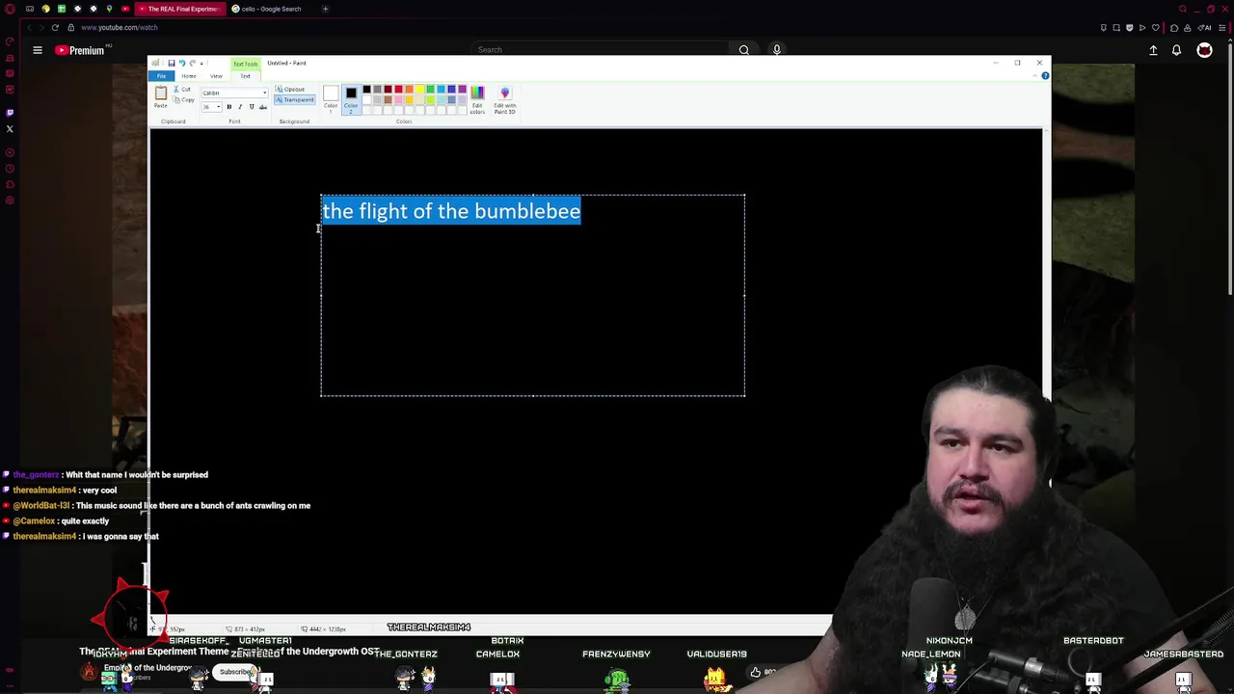Redo action in Paint title bar
Viewport: 1234px width, 694px height.
tap(193, 63)
